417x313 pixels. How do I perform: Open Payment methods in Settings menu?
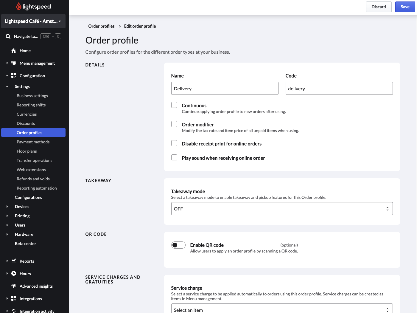pos(33,142)
